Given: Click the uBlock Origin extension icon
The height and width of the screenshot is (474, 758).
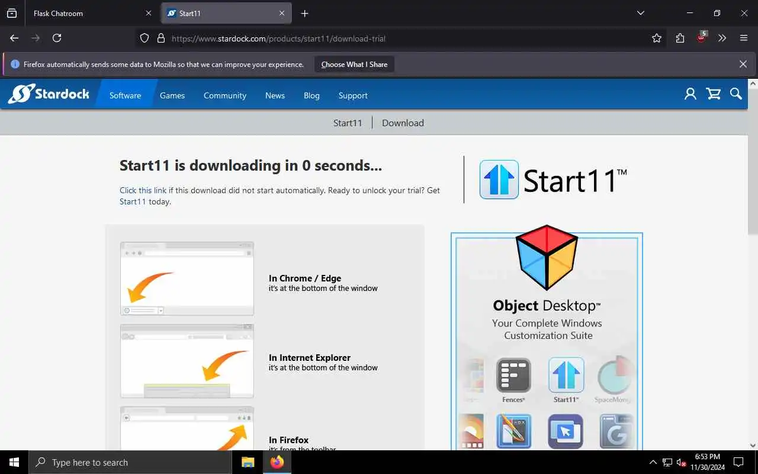Looking at the screenshot, I should click(701, 37).
